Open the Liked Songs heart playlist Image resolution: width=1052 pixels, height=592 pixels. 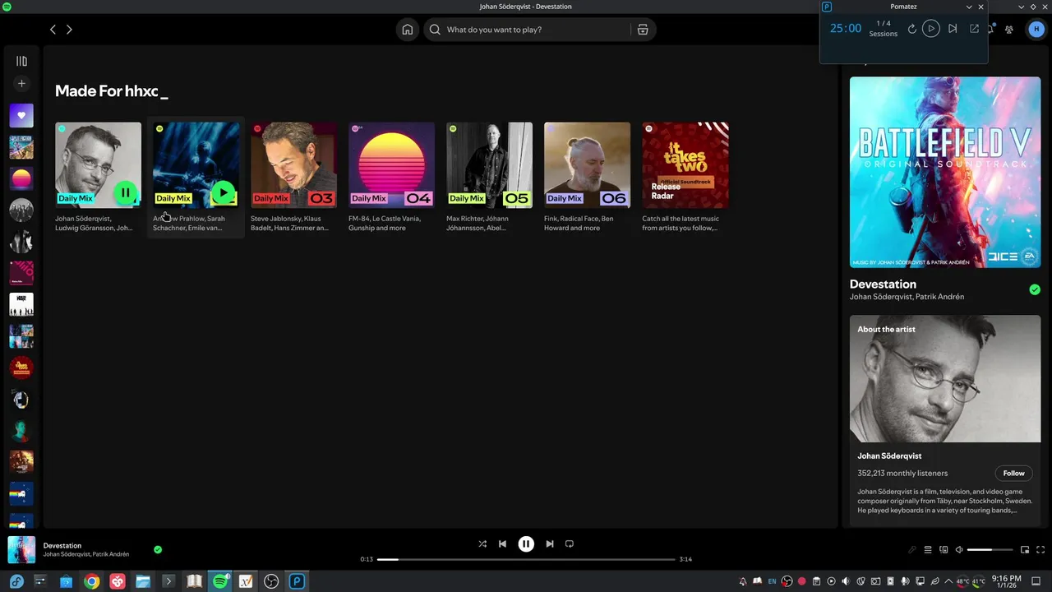21,115
